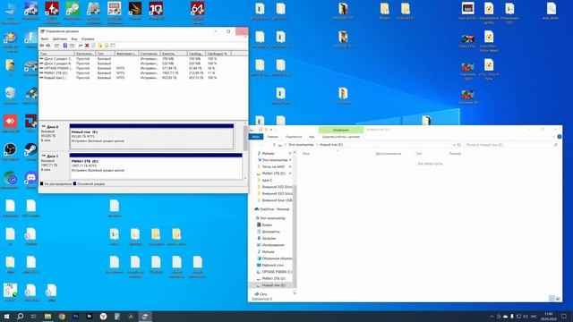The width and height of the screenshot is (573, 322).
Task: Click the up arrow in Explorer navigation bar
Action: 274,145
